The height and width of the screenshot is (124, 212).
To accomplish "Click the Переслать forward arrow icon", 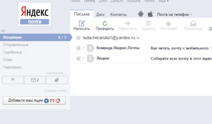I will [127, 23].
